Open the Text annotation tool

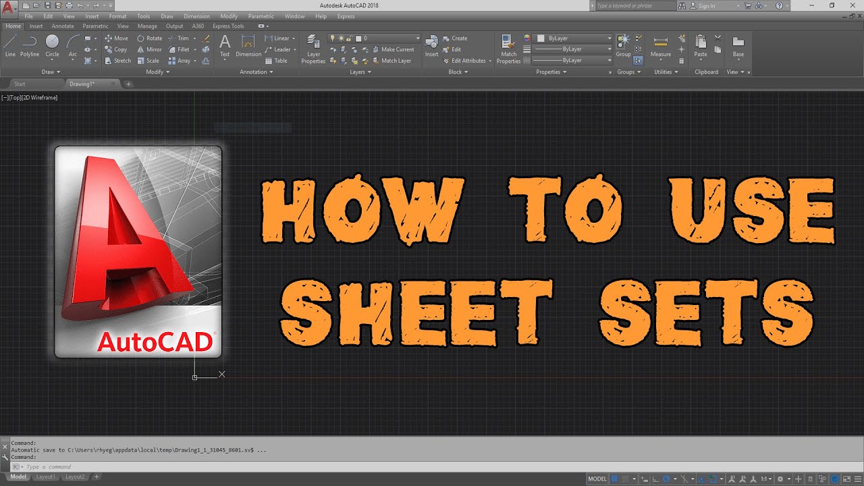[x=225, y=46]
